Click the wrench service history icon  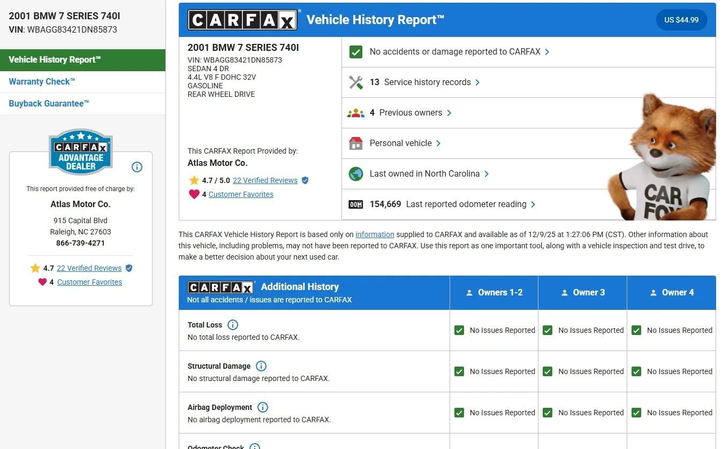tap(355, 82)
